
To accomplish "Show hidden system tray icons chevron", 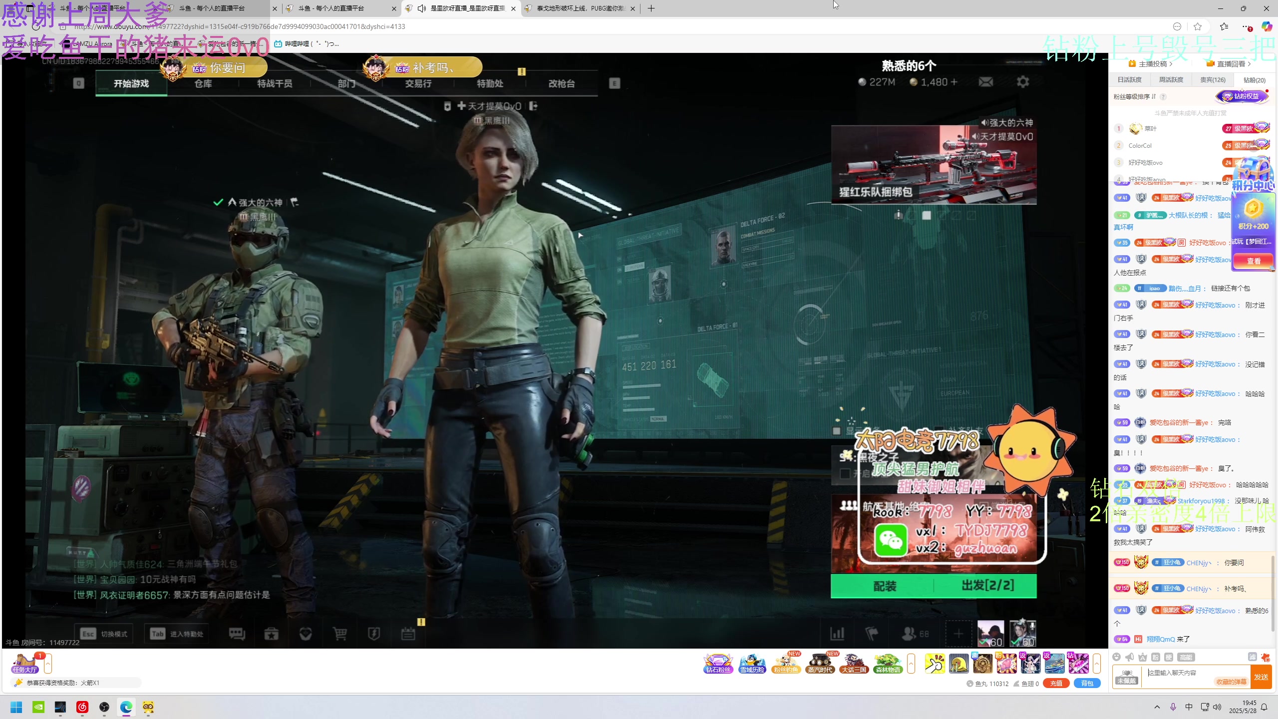I will pos(1157,707).
